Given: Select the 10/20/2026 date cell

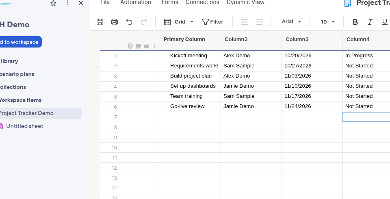Looking at the screenshot, I should (312, 56).
